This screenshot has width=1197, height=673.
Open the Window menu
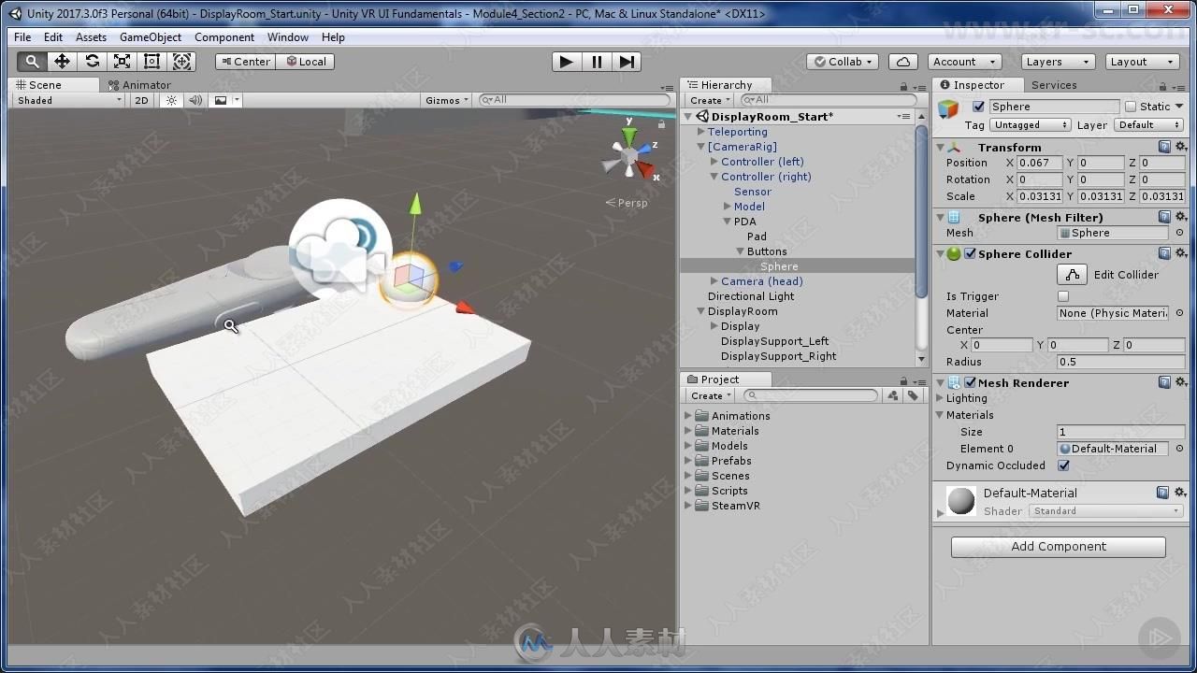[x=288, y=37]
